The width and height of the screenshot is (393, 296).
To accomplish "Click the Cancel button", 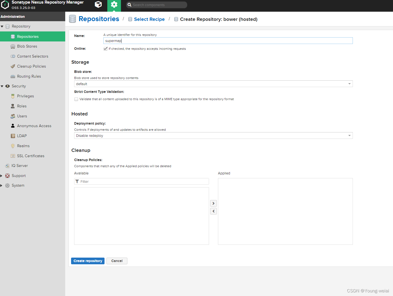I will (x=117, y=261).
